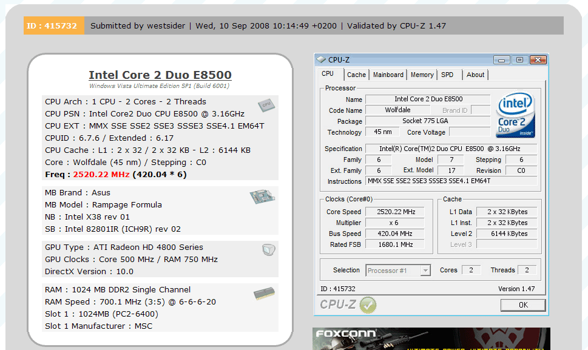The height and width of the screenshot is (350, 588).
Task: Click the 'Submitted by westsider' text
Action: coord(138,25)
